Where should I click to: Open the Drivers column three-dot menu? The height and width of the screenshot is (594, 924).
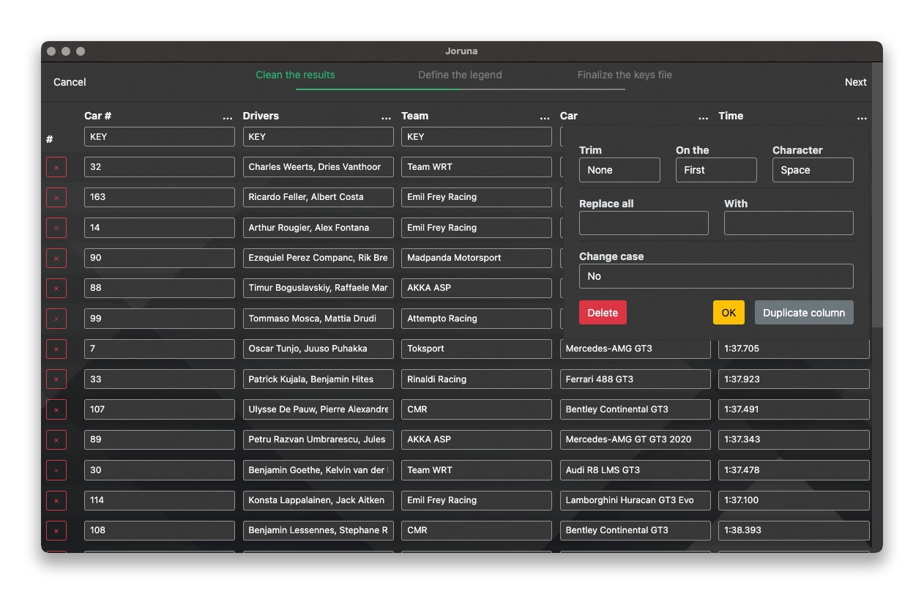click(x=386, y=117)
